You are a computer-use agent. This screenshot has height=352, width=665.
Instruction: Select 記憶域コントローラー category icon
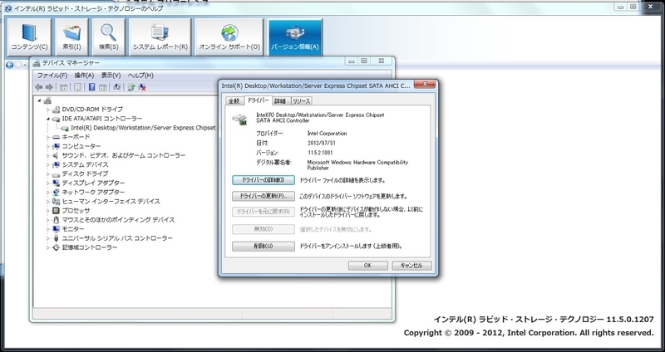pos(56,247)
